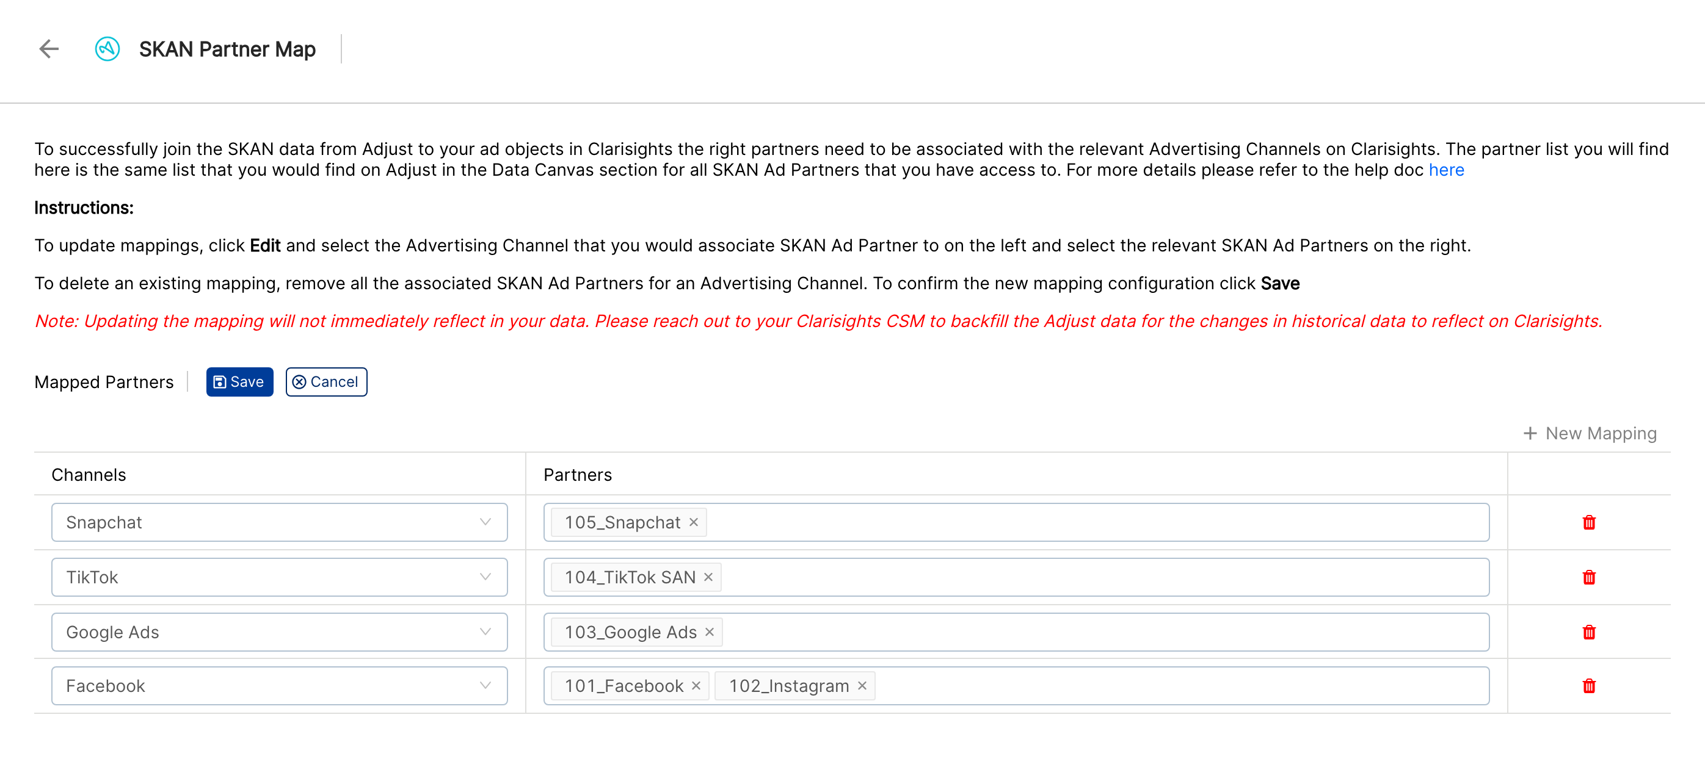Screen dimensions: 1705x781
Task: Add a New Mapping row
Action: click(1590, 433)
